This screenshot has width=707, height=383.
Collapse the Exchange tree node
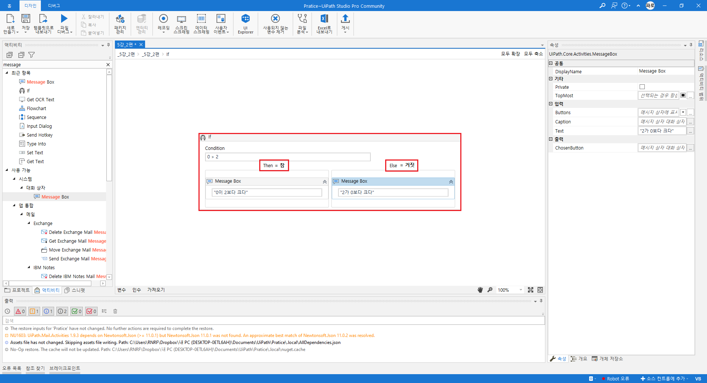pos(29,223)
